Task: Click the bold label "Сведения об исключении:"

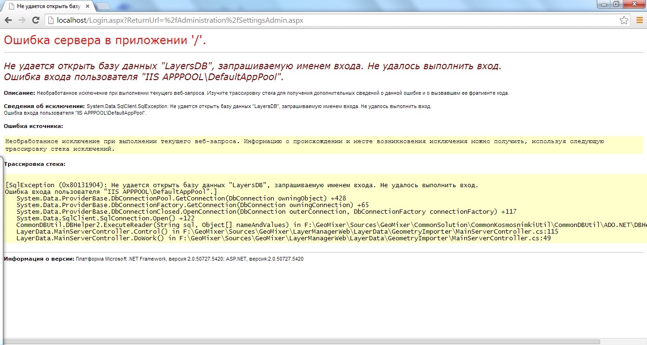Action: (45, 106)
